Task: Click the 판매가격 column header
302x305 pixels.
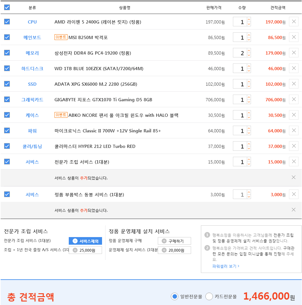Action: (x=214, y=8)
